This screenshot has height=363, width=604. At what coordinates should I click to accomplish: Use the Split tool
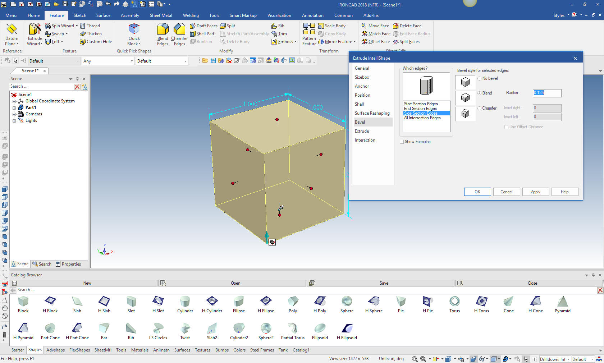pyautogui.click(x=228, y=26)
